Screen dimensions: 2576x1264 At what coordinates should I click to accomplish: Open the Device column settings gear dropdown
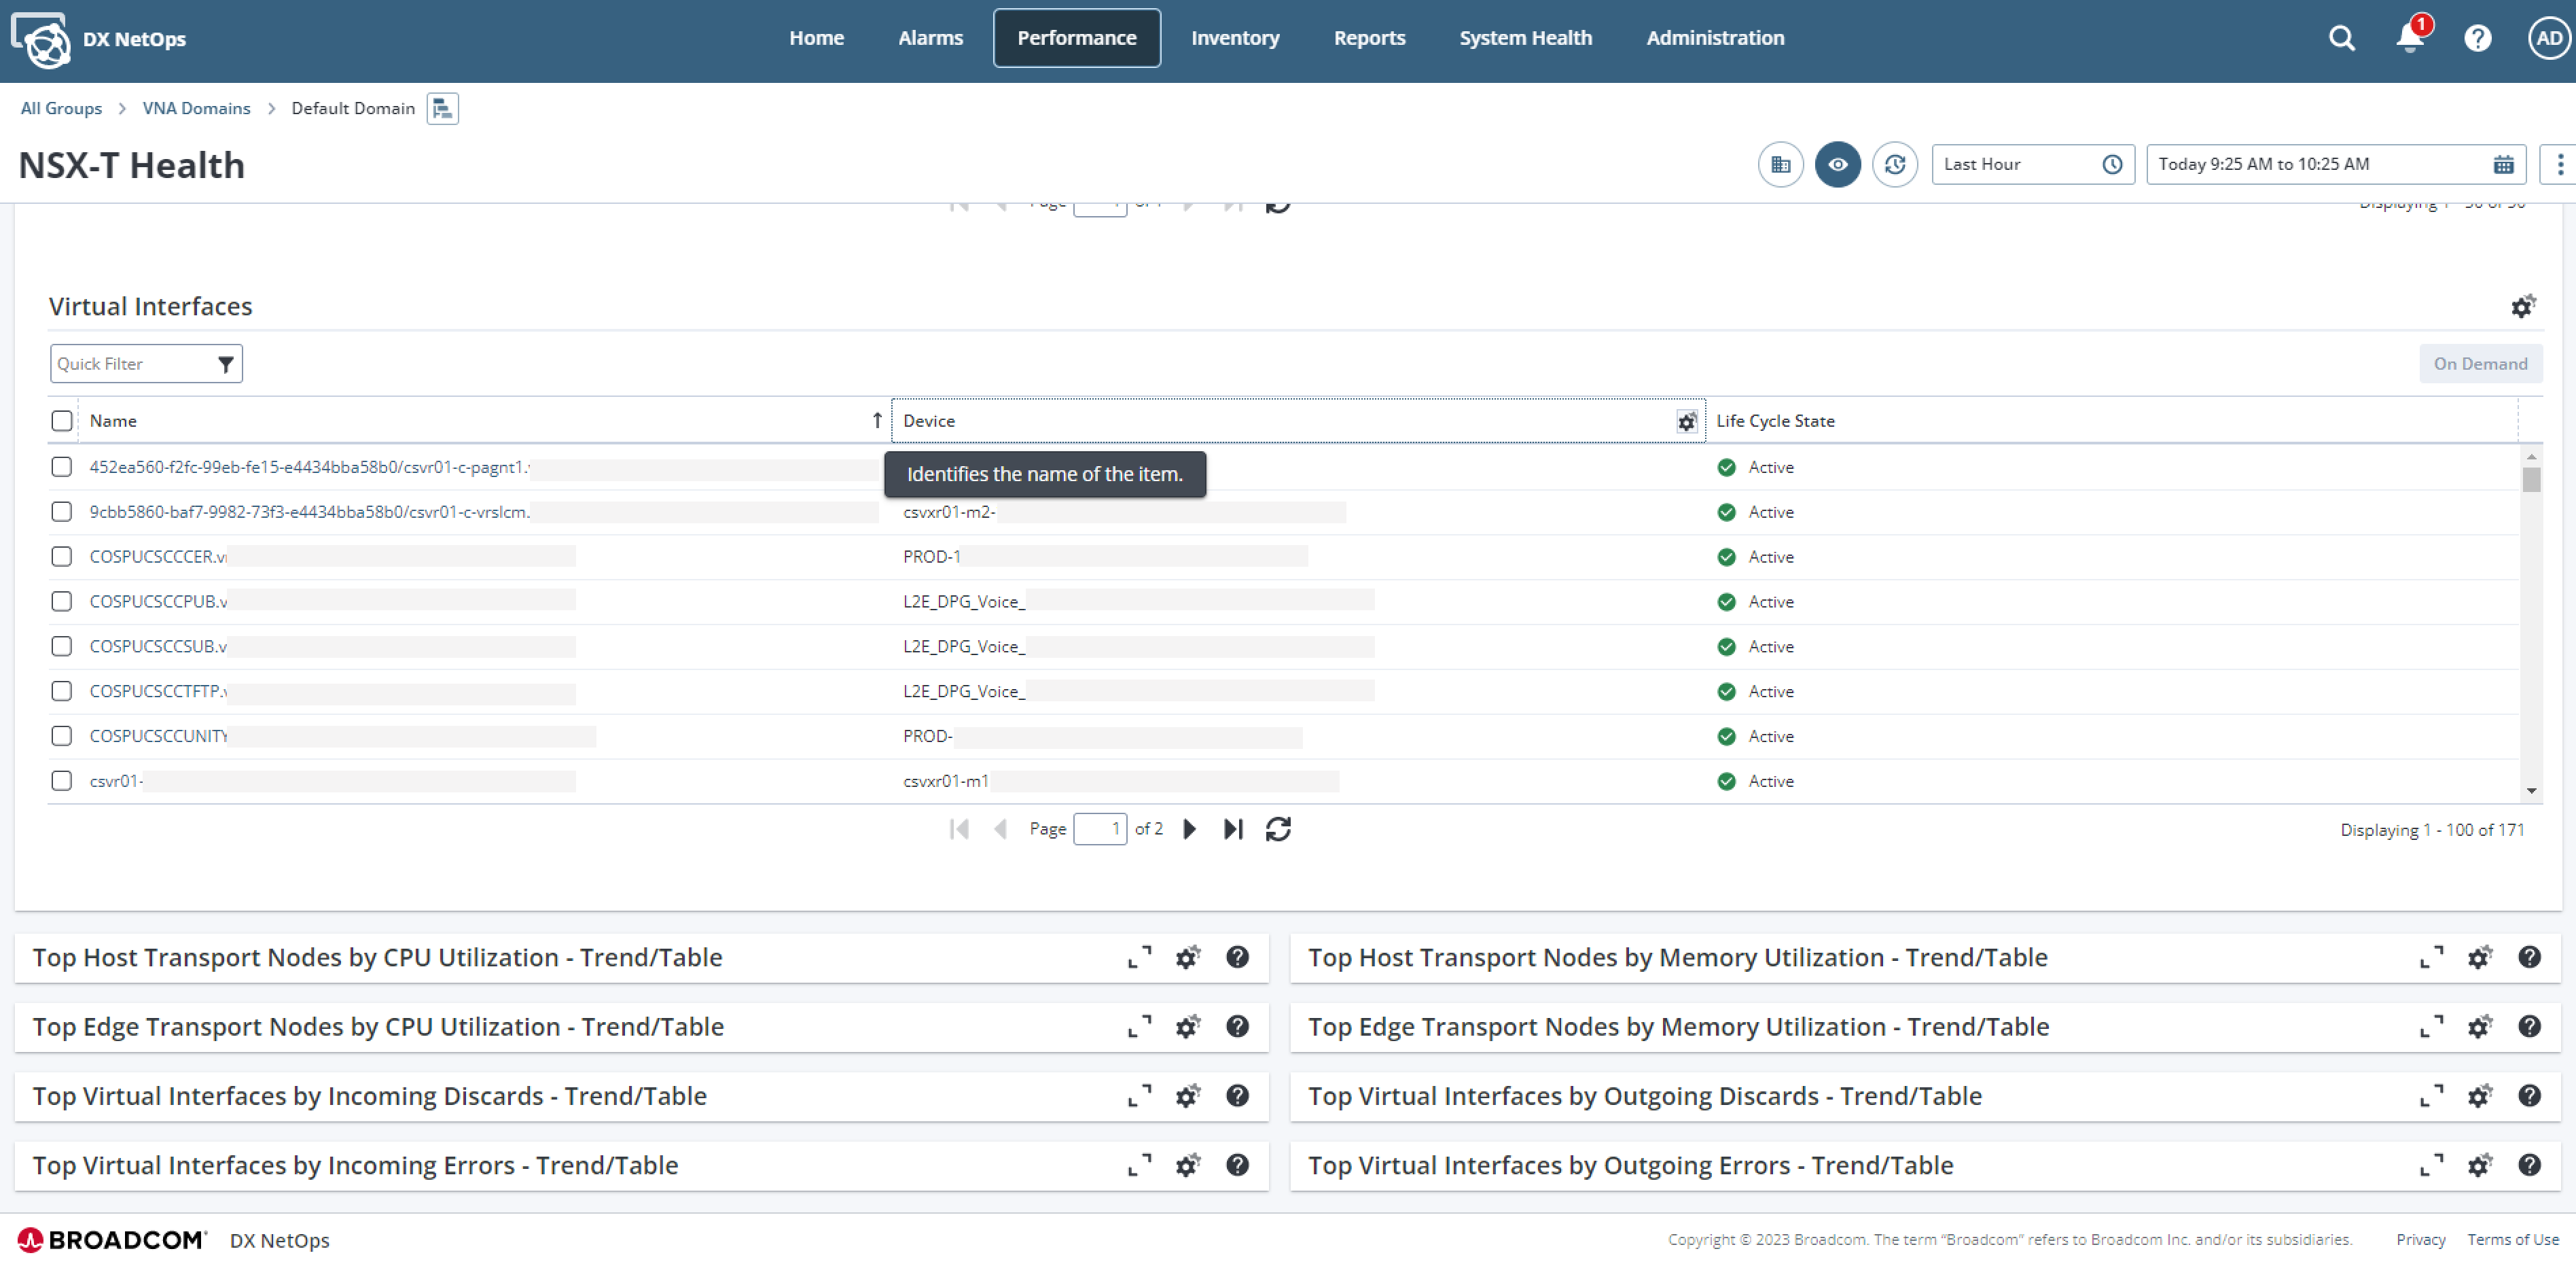point(1686,421)
